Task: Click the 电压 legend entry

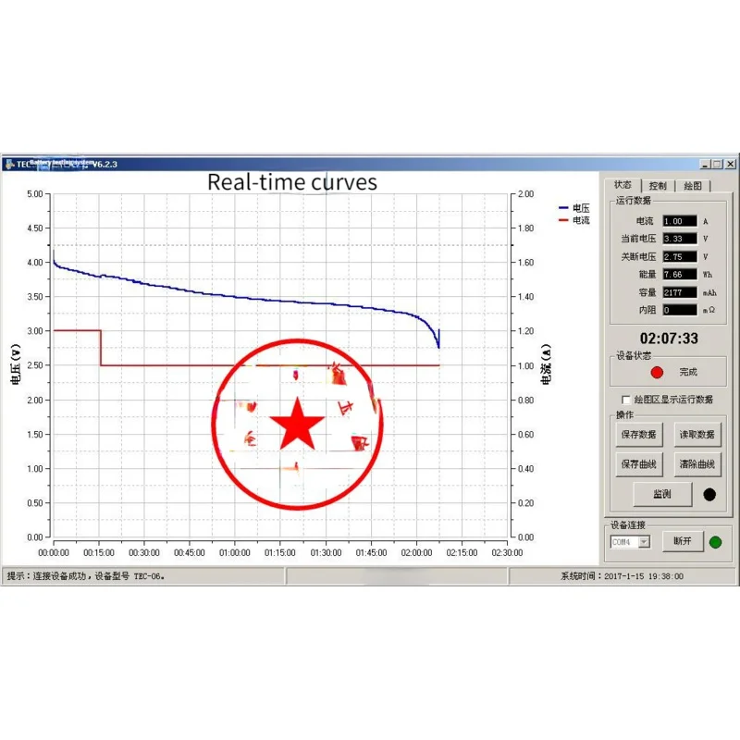Action: (573, 207)
